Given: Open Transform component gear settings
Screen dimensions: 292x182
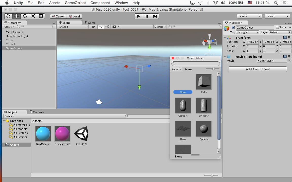Looking at the screenshot, I should point(289,37).
